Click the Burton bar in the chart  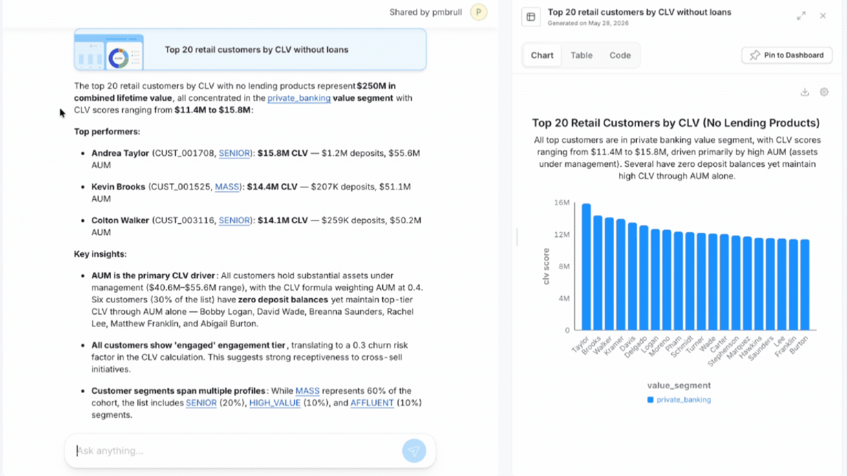click(805, 285)
